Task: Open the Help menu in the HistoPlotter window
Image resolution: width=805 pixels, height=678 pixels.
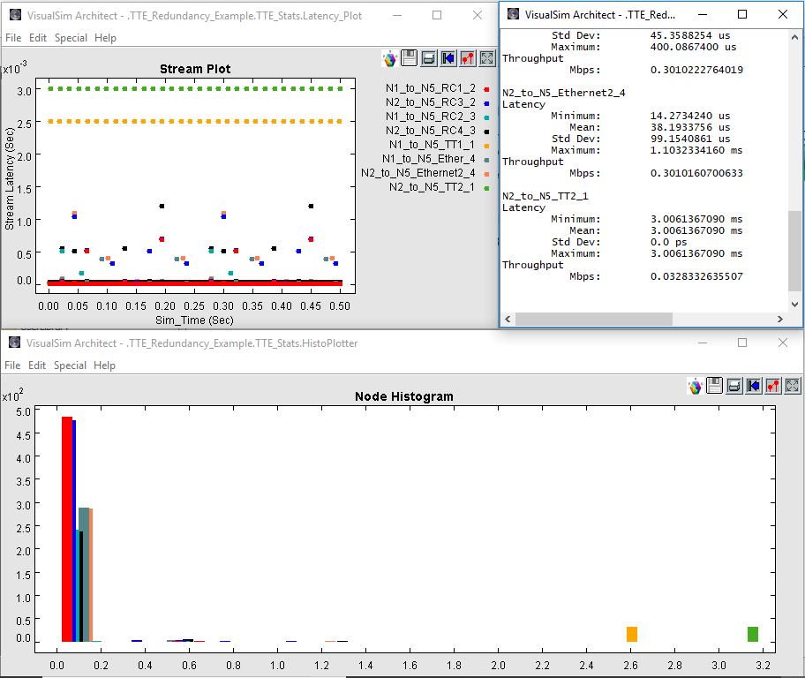Action: click(105, 365)
